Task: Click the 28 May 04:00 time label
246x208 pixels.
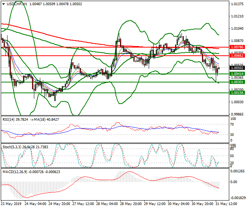Action: coord(107,204)
